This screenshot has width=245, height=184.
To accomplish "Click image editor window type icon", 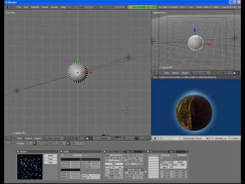I will 155,138.
